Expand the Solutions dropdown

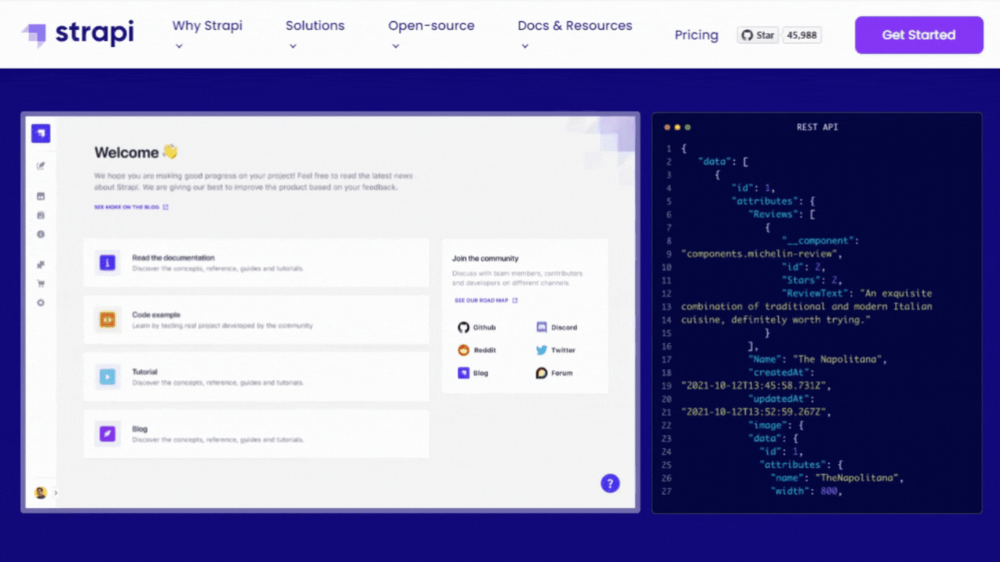pyautogui.click(x=315, y=26)
